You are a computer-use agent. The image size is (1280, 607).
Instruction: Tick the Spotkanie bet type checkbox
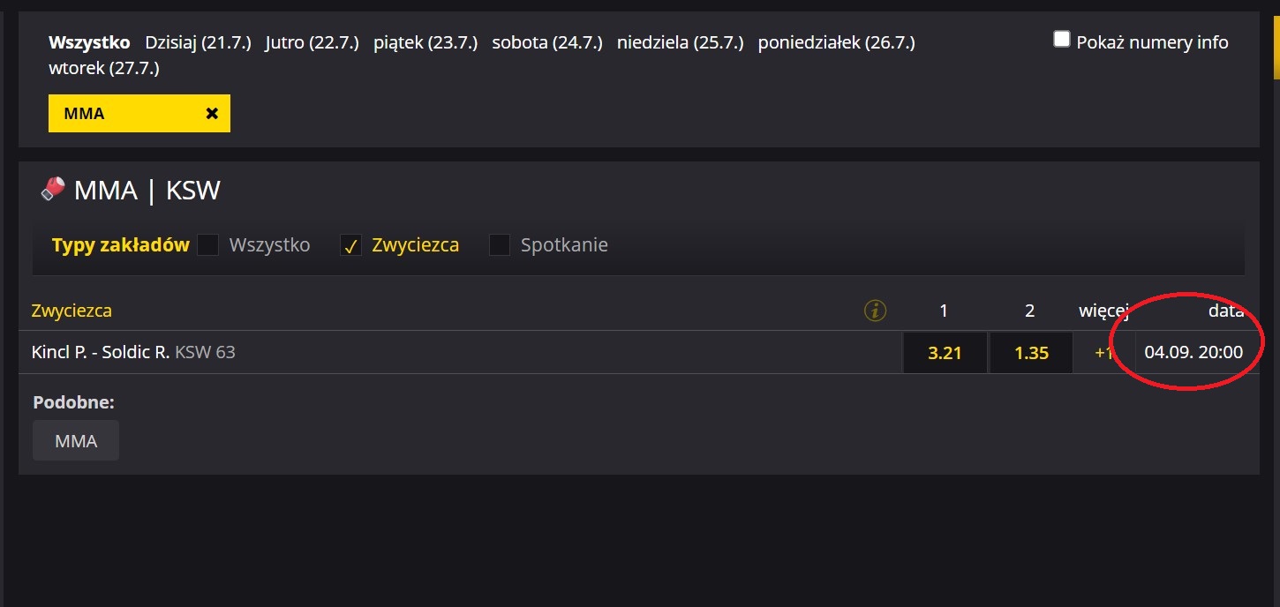(x=500, y=244)
